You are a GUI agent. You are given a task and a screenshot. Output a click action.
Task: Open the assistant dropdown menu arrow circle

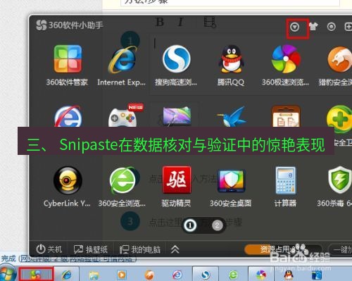294,27
